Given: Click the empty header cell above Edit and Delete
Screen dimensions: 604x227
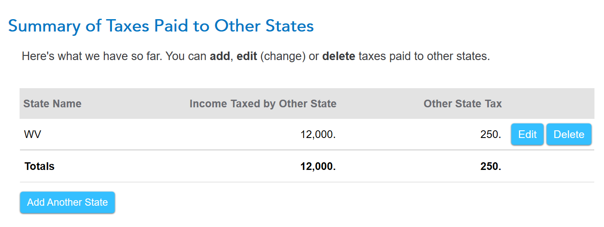Looking at the screenshot, I should [x=550, y=103].
